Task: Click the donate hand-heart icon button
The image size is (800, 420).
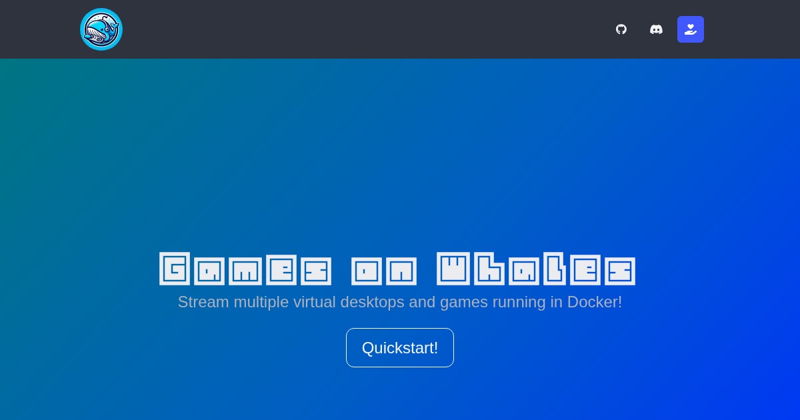Action: click(x=691, y=29)
